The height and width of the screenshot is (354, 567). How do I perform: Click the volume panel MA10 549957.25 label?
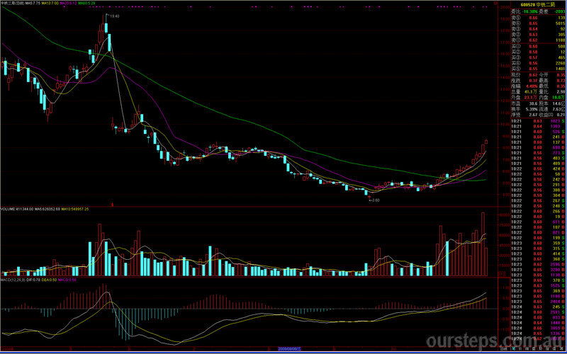[75, 209]
